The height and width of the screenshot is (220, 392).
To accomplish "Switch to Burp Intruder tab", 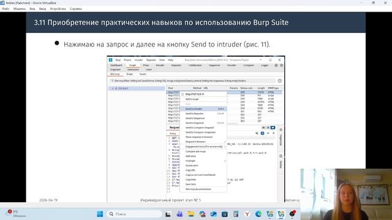I will pos(160,65).
